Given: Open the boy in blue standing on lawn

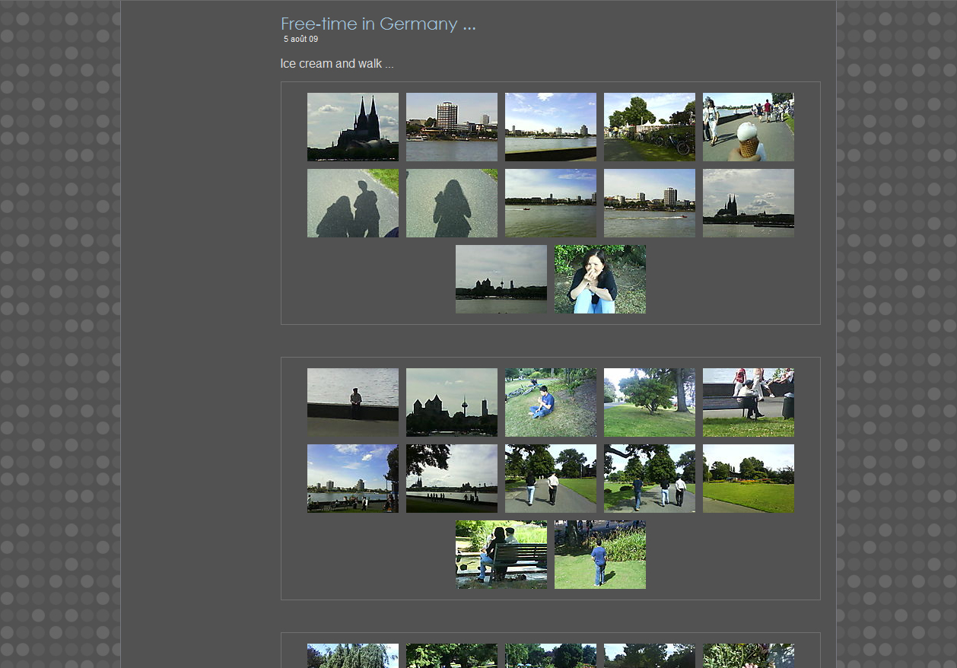Looking at the screenshot, I should (599, 555).
